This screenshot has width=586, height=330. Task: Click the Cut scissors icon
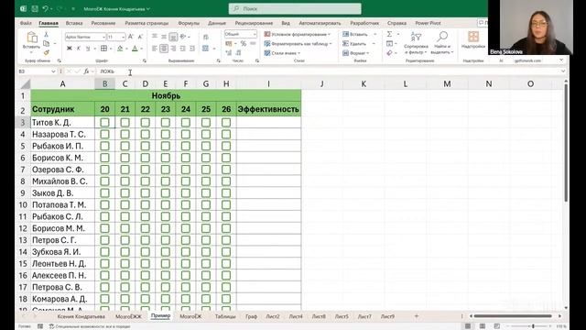[x=47, y=35]
